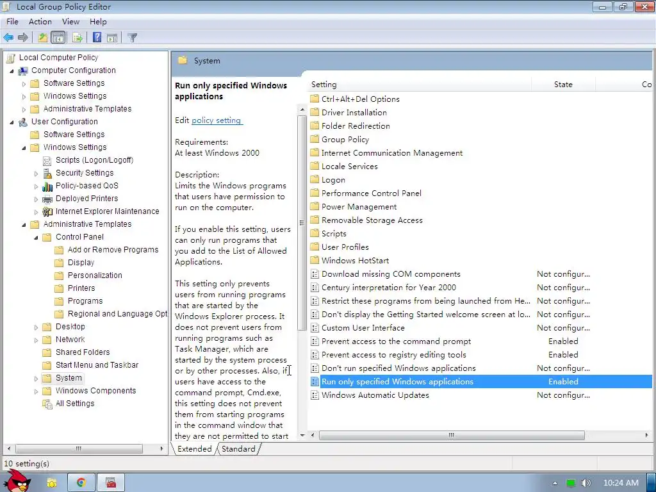
Task: Open the Windows HotStart folder
Action: click(355, 261)
